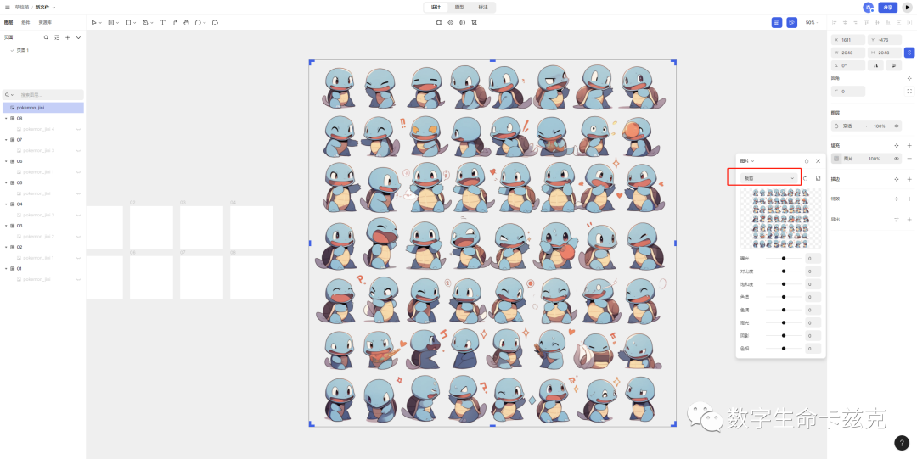The image size is (917, 459).
Task: Click the plugin icon after comment tool
Action: pyautogui.click(x=215, y=22)
